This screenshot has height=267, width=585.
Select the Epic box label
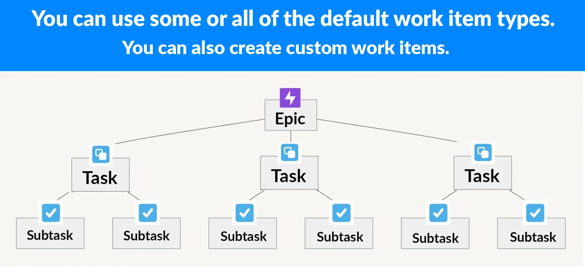pyautogui.click(x=290, y=119)
